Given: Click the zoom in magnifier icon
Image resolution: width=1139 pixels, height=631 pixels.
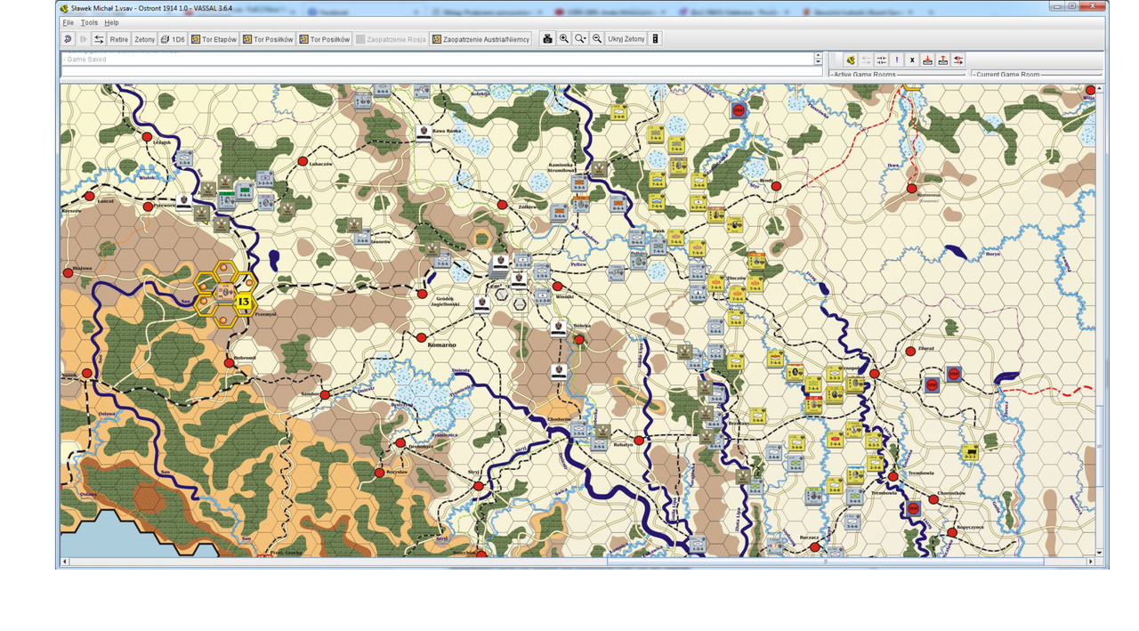Looking at the screenshot, I should point(564,39).
